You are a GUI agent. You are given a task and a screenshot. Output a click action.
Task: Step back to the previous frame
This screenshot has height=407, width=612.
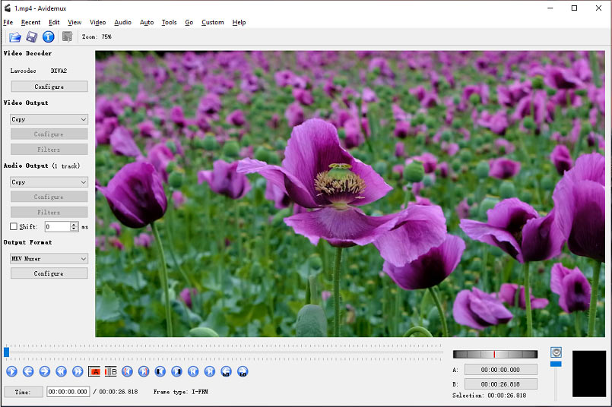[28, 371]
